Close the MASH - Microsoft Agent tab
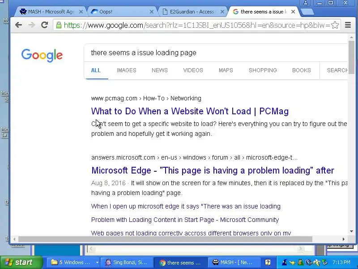The height and width of the screenshot is (269, 358). point(81,12)
